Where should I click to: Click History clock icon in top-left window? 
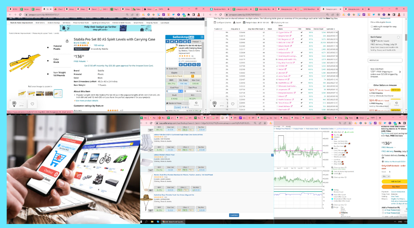(196, 104)
